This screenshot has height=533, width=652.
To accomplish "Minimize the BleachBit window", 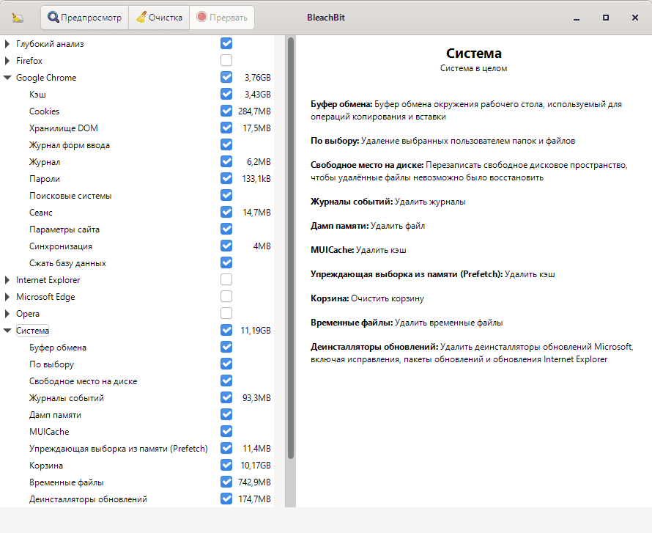I will pos(578,18).
